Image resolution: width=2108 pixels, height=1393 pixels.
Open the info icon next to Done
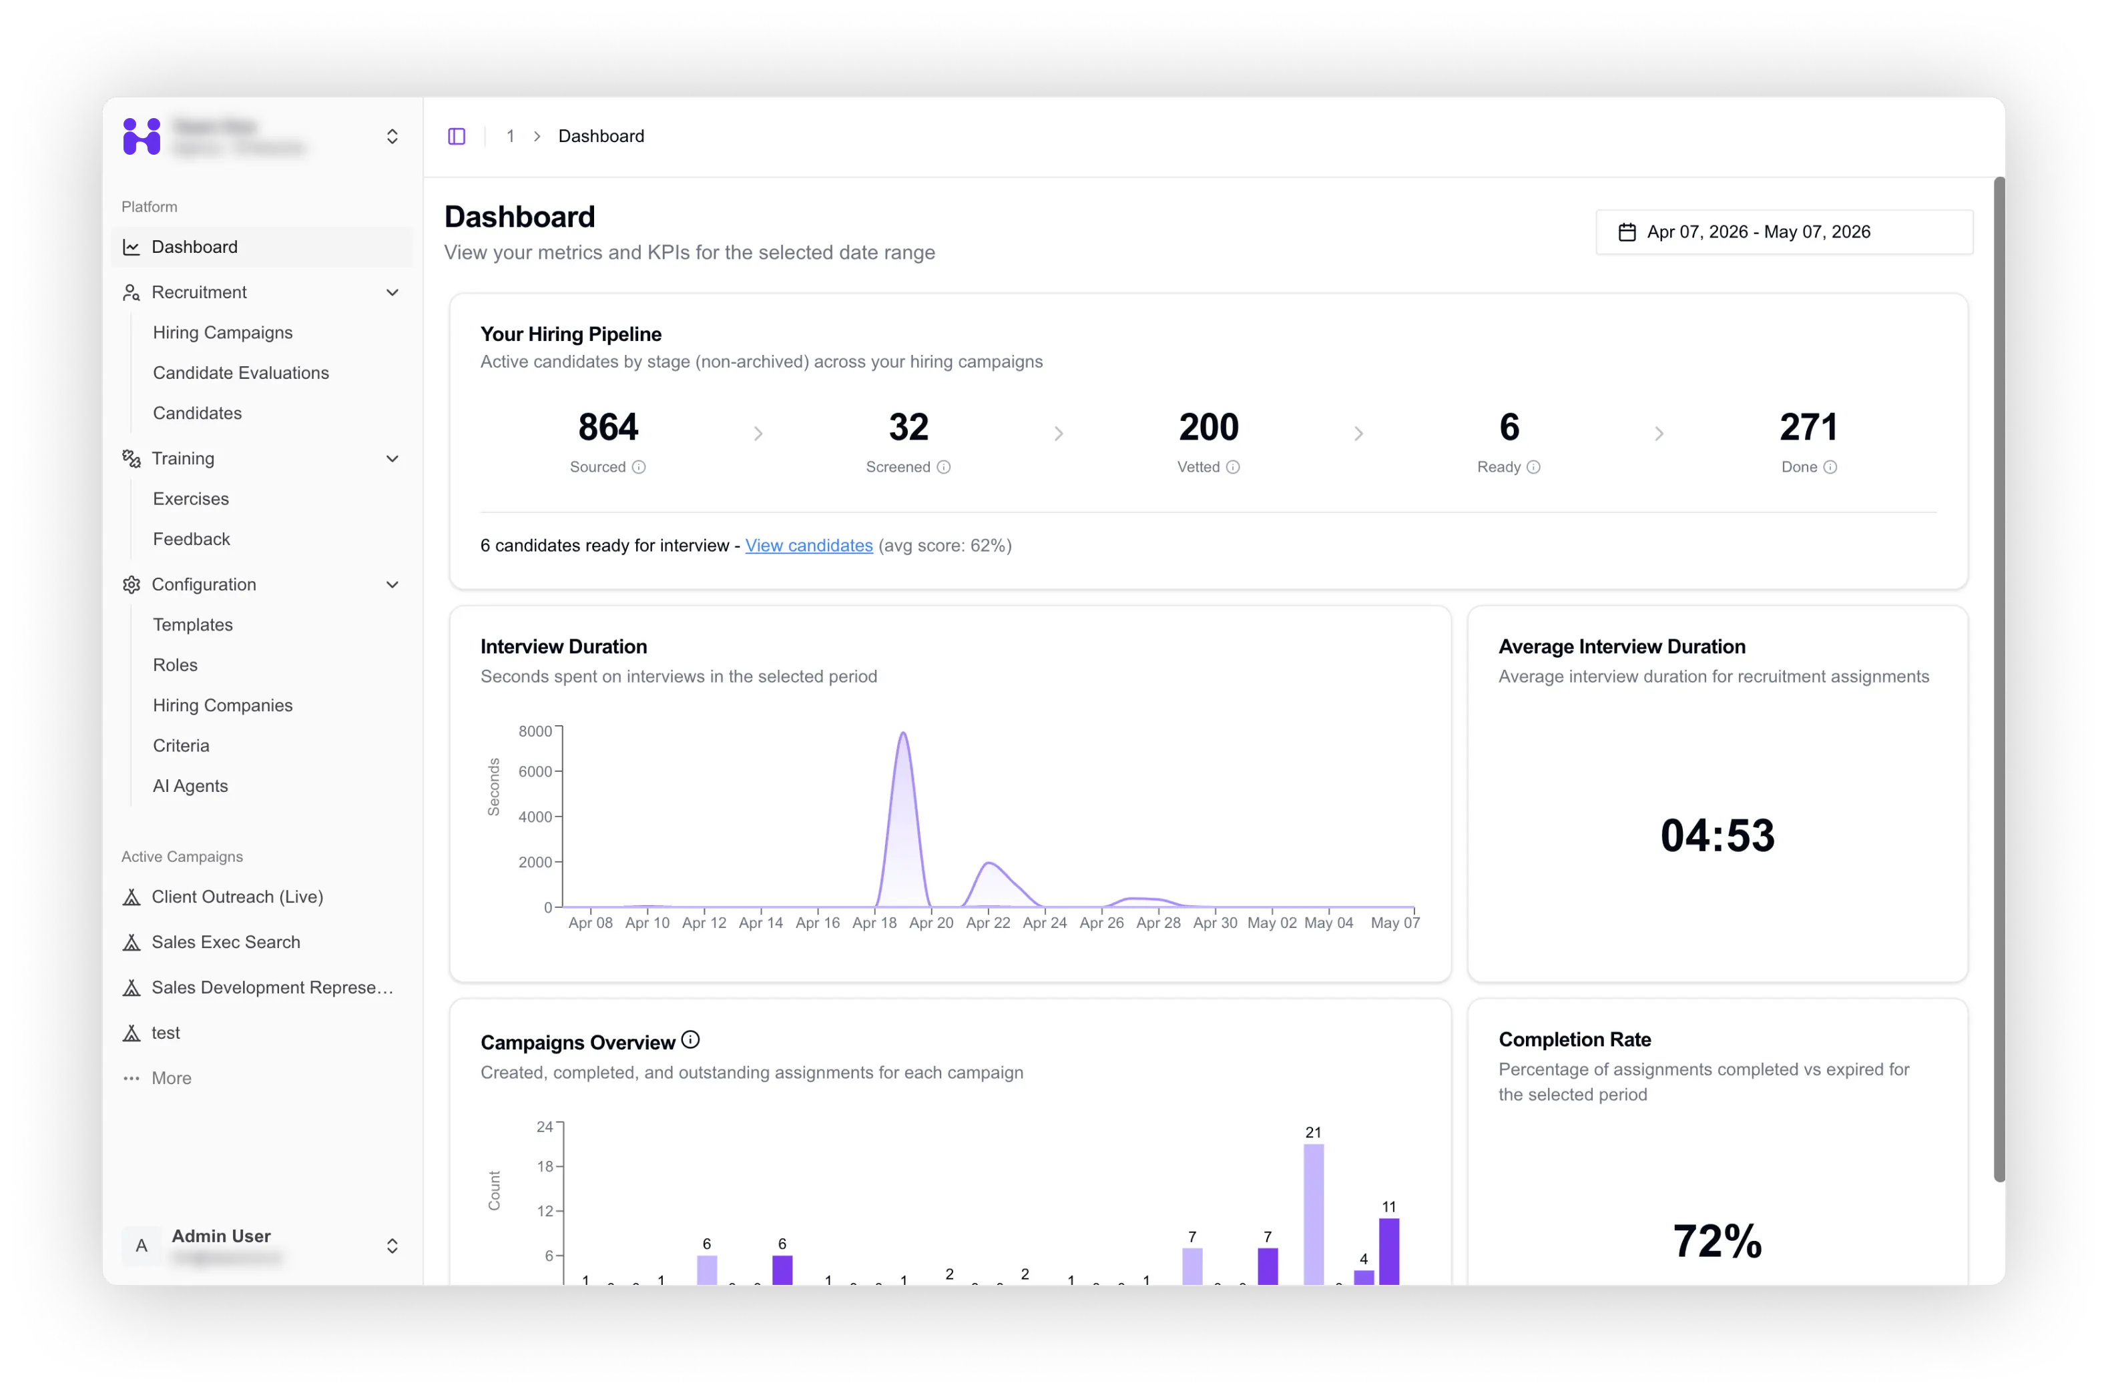click(x=1830, y=467)
